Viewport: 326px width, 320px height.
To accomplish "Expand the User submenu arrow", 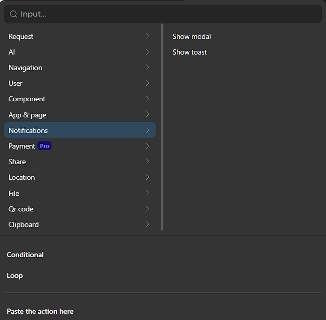I will click(x=148, y=83).
